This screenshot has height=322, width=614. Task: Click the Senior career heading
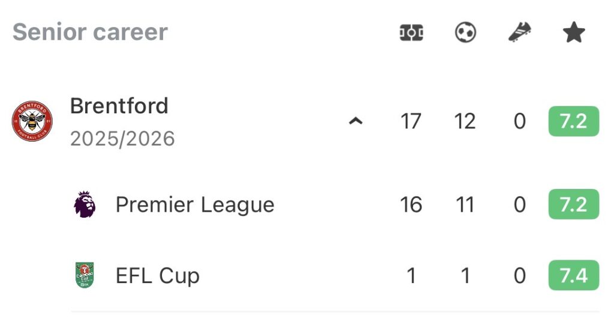click(90, 32)
